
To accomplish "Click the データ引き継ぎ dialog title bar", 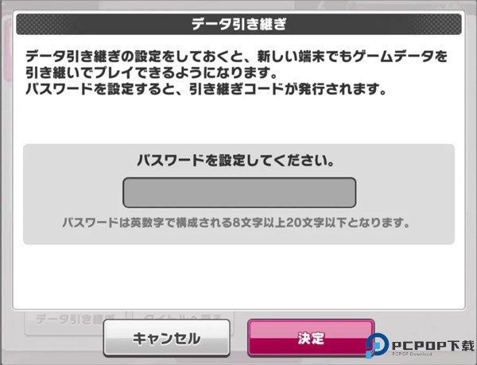I will (238, 24).
